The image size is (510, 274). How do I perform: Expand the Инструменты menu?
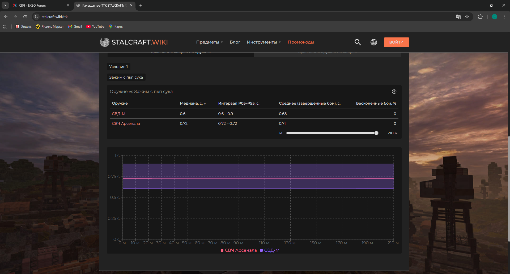click(x=264, y=42)
